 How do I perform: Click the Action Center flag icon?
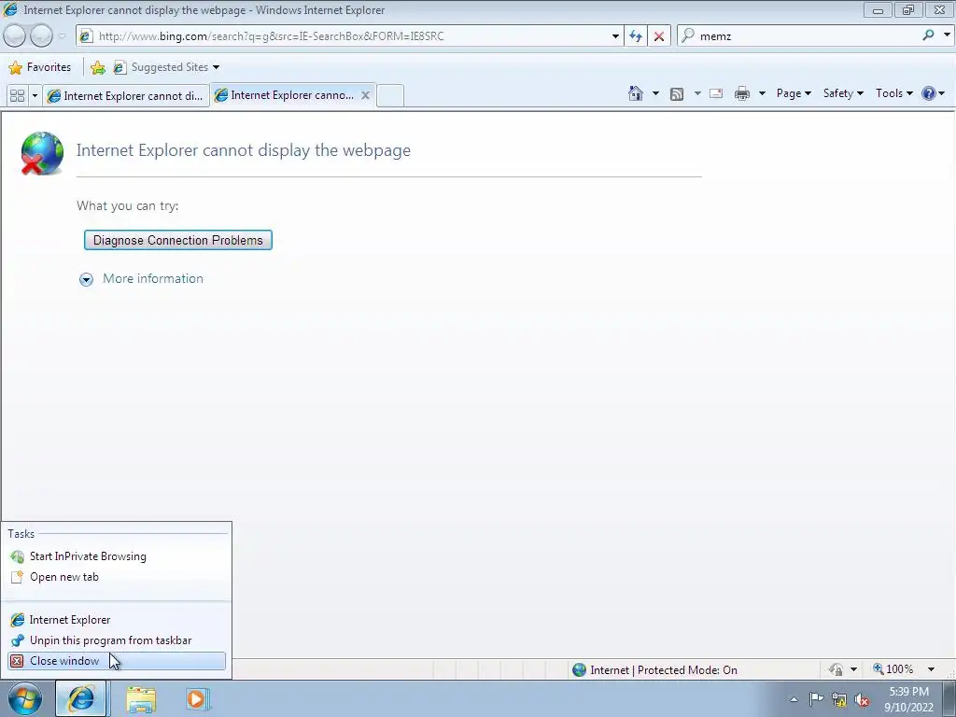click(x=816, y=699)
